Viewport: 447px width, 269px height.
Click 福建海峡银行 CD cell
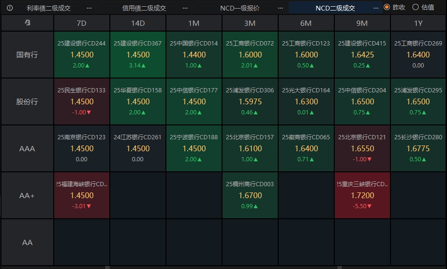82,195
